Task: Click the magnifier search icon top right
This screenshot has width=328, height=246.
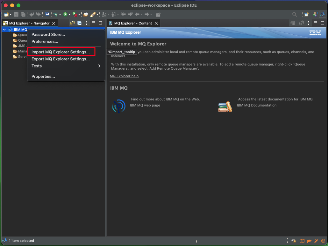Action: 294,14
